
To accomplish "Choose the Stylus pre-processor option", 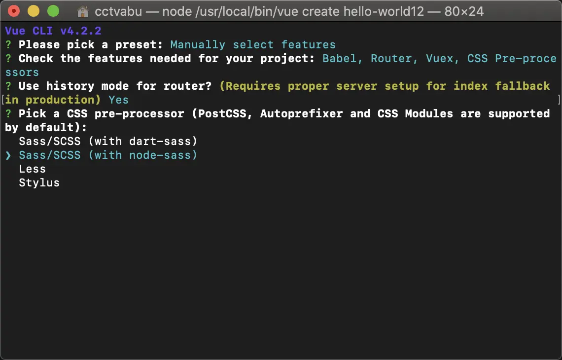I will click(39, 183).
